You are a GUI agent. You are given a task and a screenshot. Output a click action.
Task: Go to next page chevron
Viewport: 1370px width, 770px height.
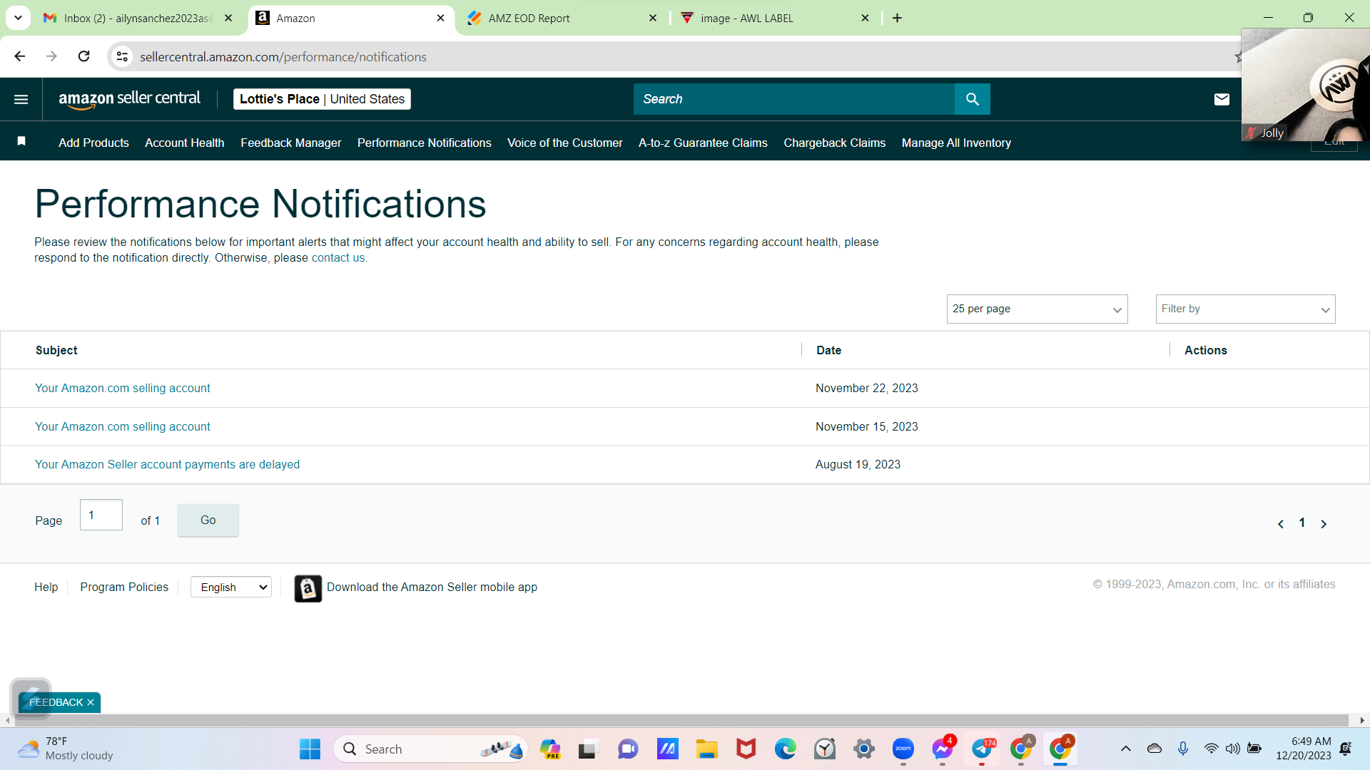pyautogui.click(x=1324, y=524)
